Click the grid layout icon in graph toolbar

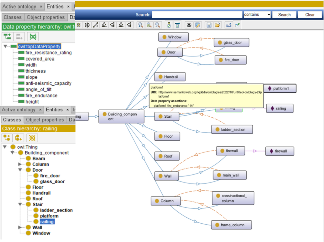[79, 25]
